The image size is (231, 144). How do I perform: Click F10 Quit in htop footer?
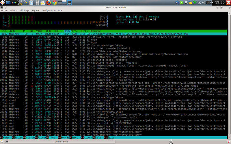[x=109, y=138]
